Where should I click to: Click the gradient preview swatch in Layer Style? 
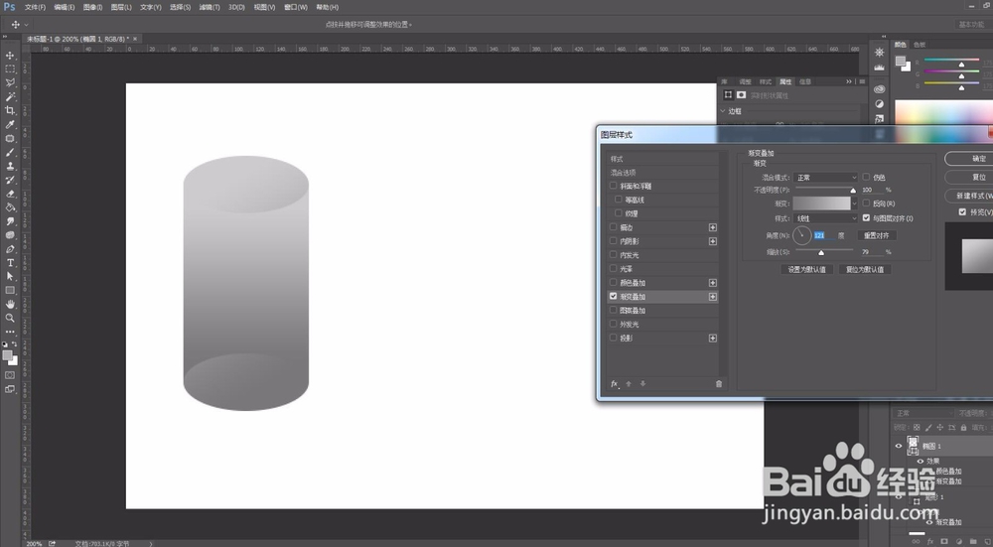(822, 204)
